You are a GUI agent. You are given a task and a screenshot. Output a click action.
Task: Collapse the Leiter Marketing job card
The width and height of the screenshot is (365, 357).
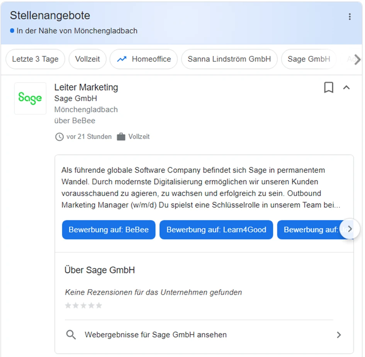(x=346, y=88)
